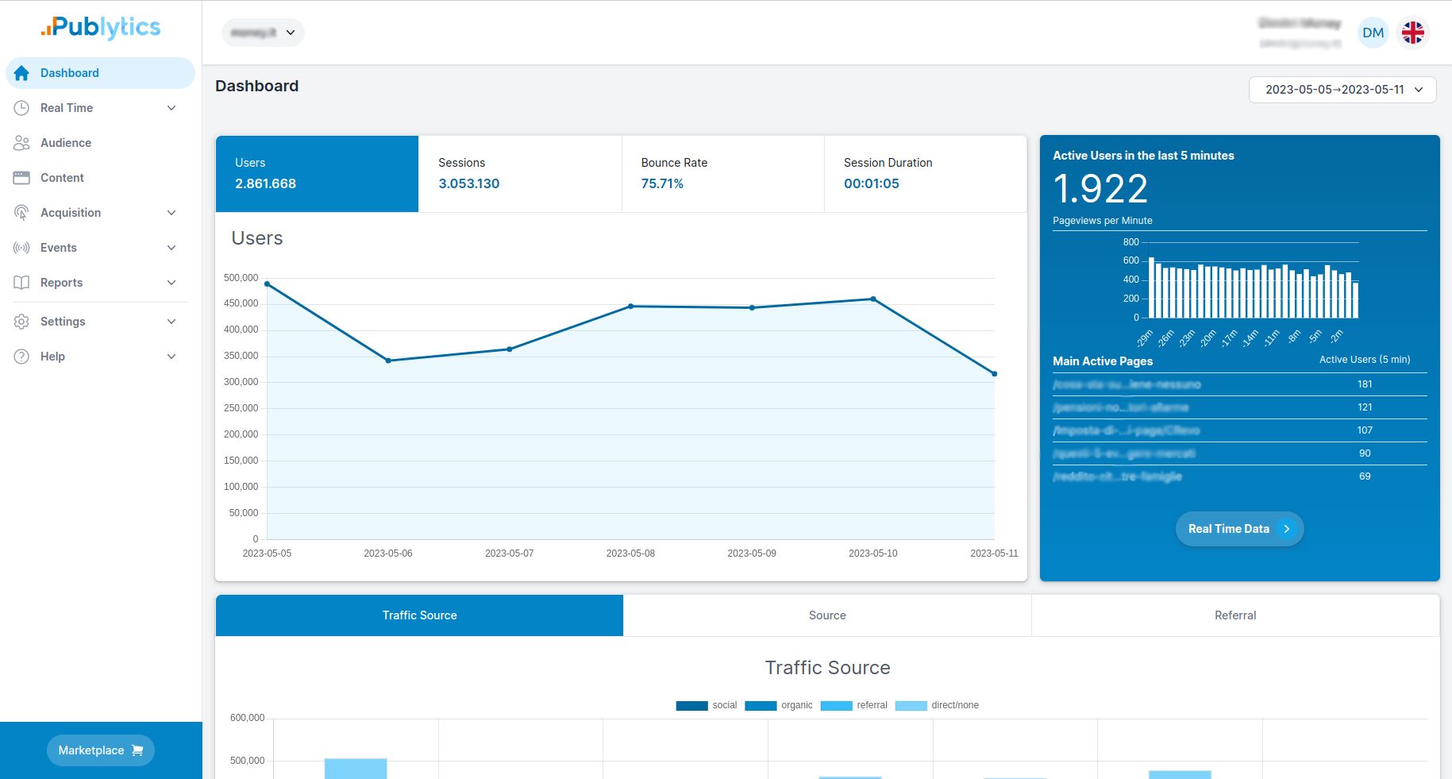Expand the Settings section chevron

pos(171,322)
